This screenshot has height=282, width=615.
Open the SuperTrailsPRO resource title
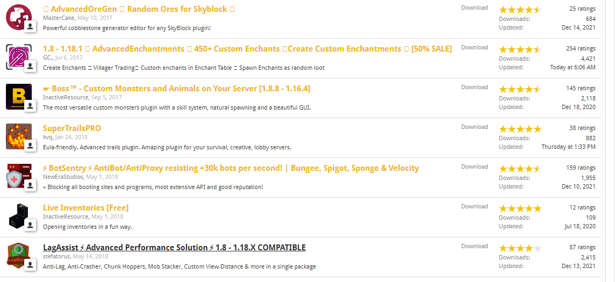pos(72,128)
